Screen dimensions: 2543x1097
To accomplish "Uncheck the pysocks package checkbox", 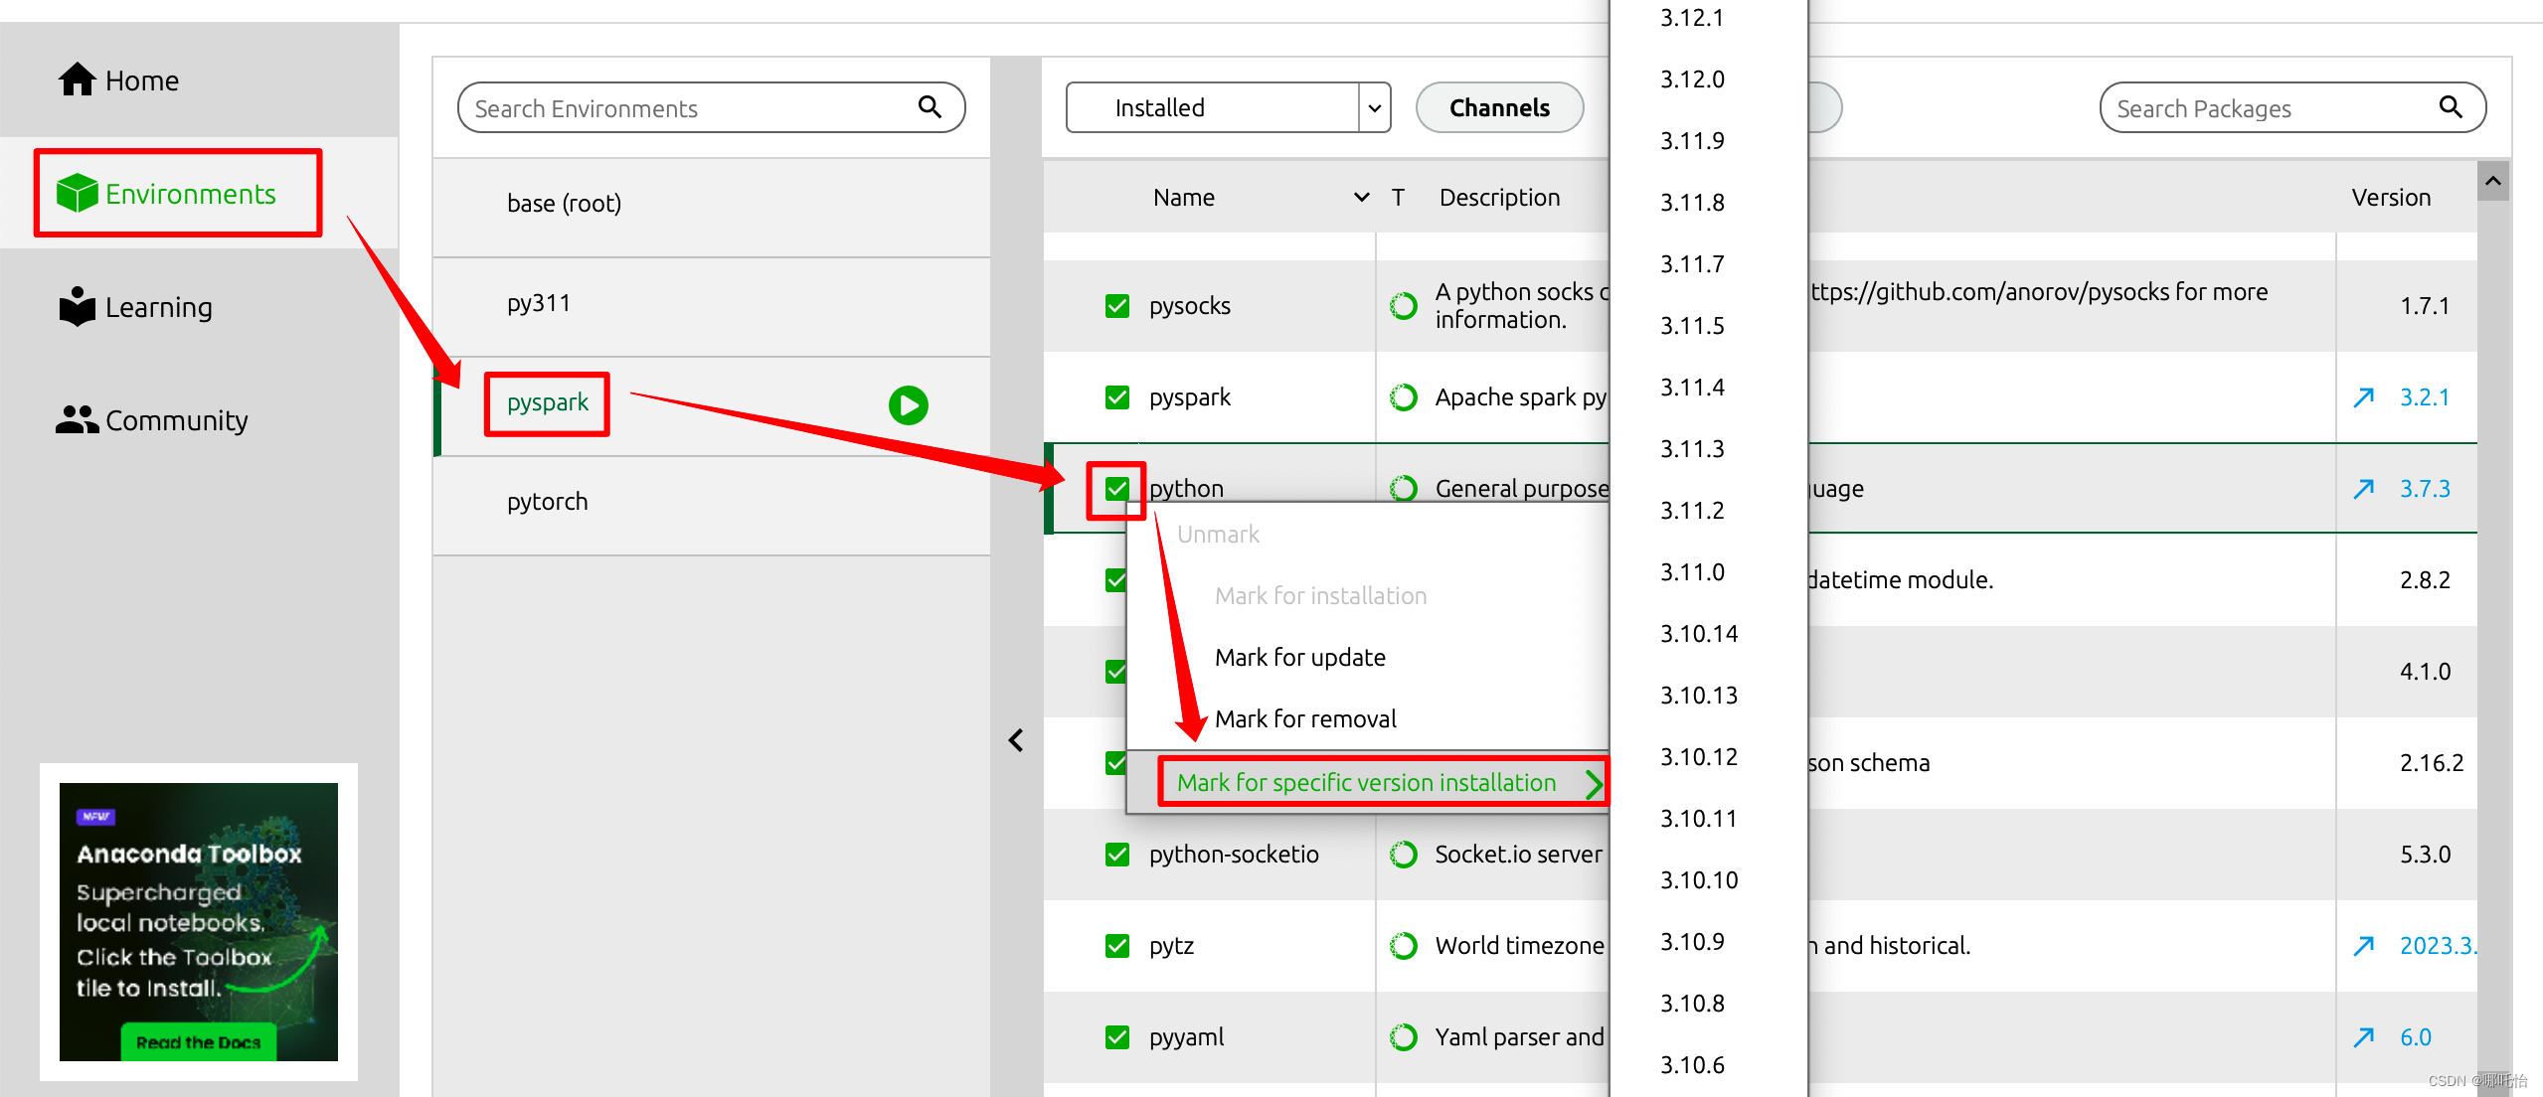I will tap(1117, 306).
